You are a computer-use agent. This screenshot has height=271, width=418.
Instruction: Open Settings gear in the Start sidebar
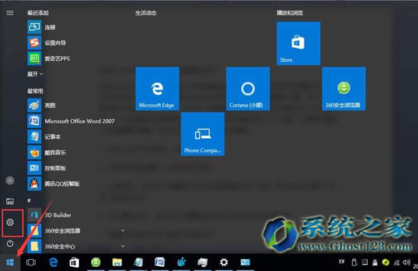point(10,222)
